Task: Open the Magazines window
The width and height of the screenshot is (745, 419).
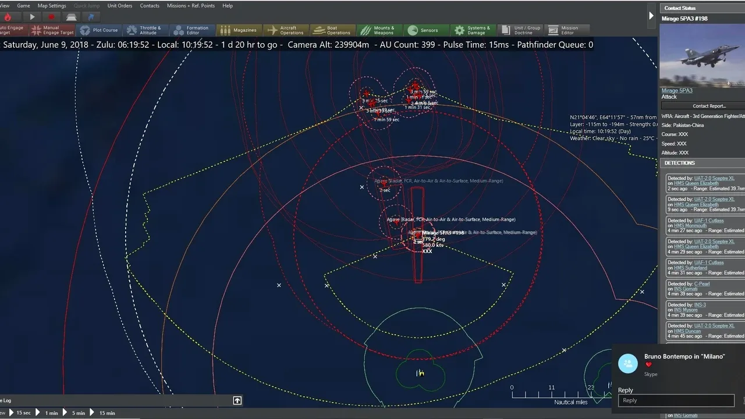Action: (x=239, y=30)
